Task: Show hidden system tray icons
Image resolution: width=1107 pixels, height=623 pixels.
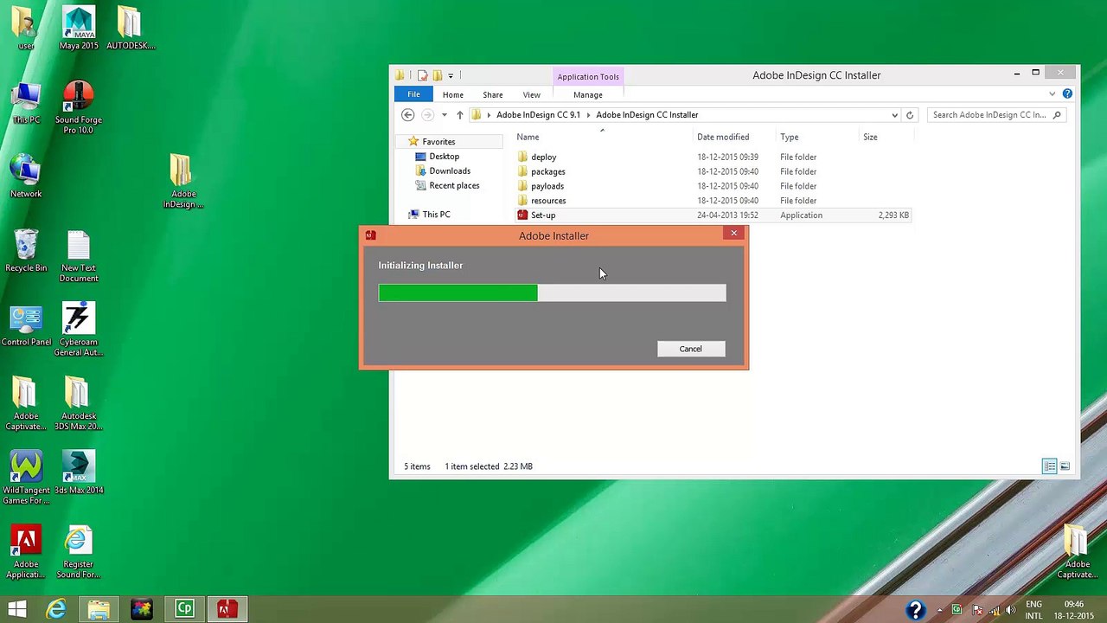Action: [939, 610]
